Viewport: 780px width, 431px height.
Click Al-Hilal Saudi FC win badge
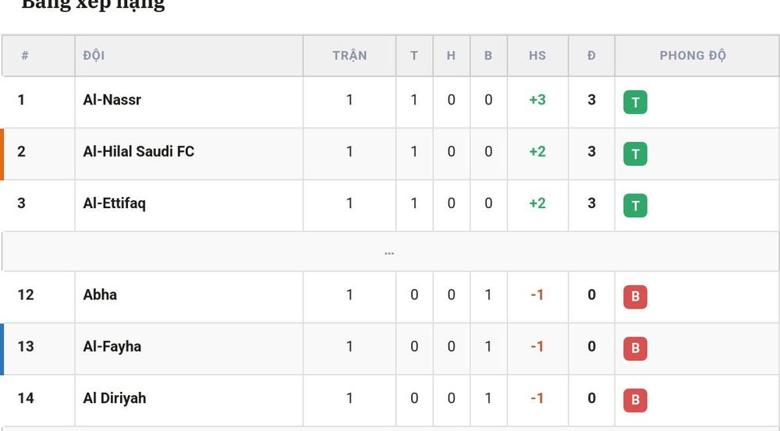pos(635,154)
